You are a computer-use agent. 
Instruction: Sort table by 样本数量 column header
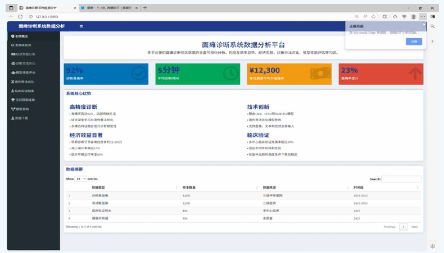(x=220, y=188)
